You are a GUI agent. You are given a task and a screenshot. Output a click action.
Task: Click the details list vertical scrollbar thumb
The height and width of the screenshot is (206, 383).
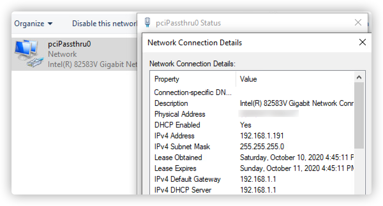359,115
